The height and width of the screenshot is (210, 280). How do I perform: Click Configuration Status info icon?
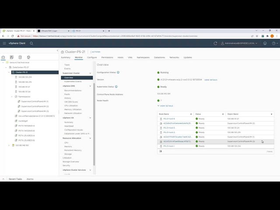(118, 72)
